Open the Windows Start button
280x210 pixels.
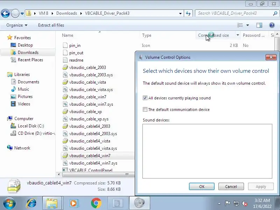[9, 203]
